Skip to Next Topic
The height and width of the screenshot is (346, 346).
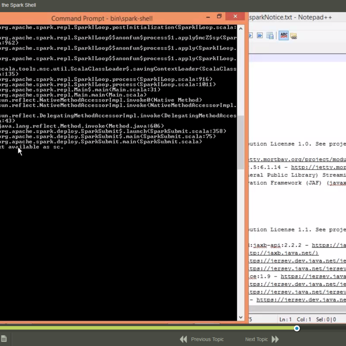(x=262, y=339)
